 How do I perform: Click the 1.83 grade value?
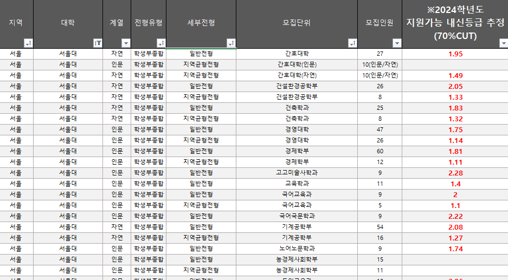pyautogui.click(x=455, y=108)
